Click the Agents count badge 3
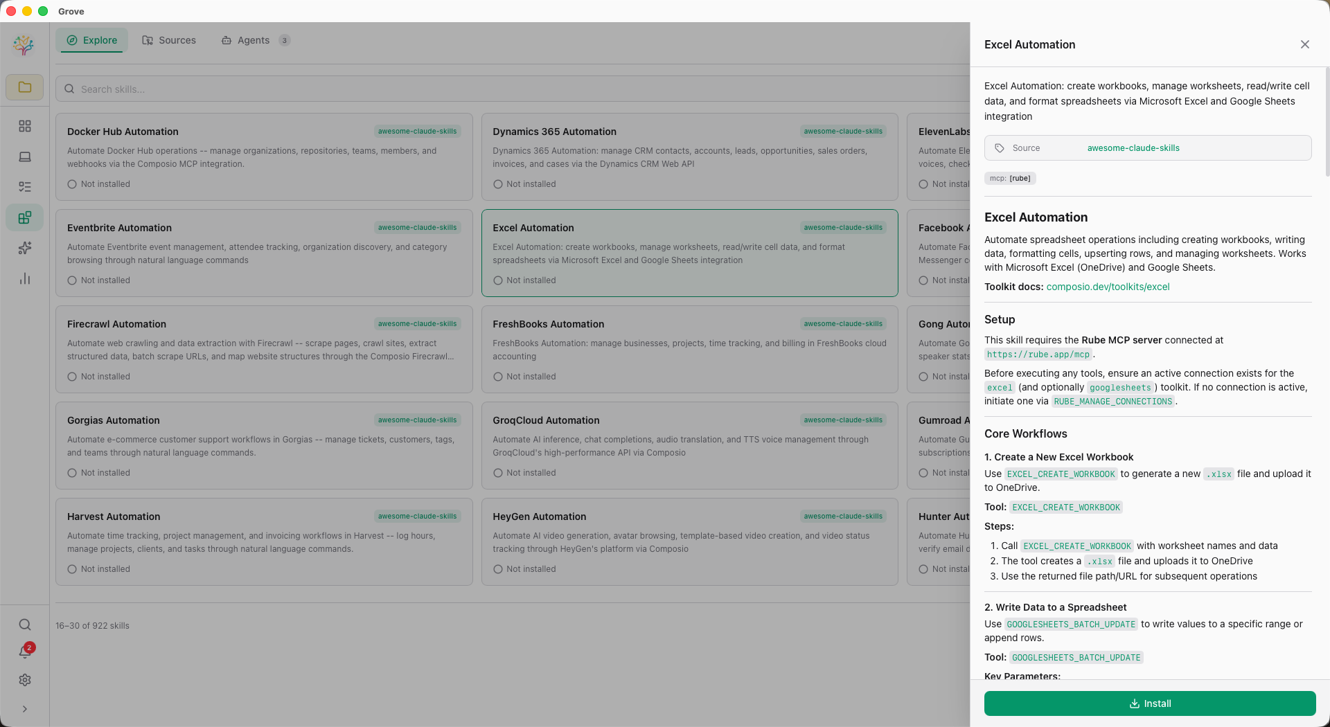The width and height of the screenshot is (1330, 727). (x=284, y=40)
